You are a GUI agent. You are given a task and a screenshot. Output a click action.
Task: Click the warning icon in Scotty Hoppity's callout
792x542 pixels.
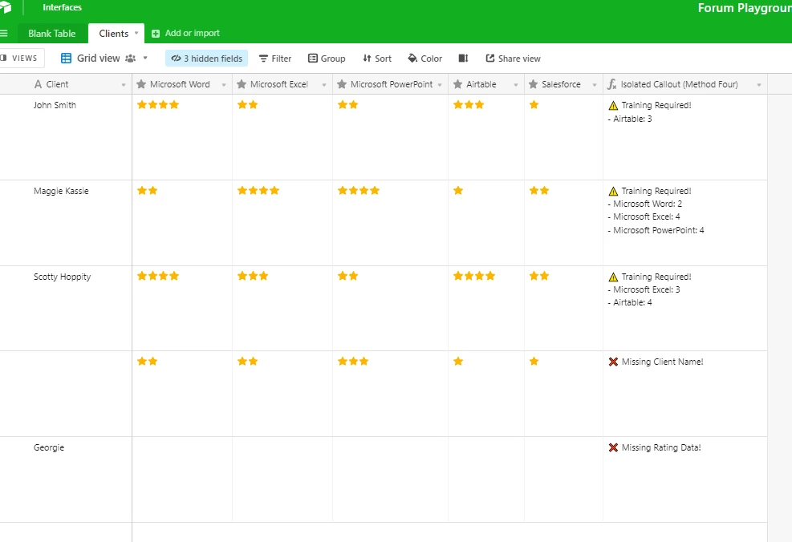(x=613, y=277)
